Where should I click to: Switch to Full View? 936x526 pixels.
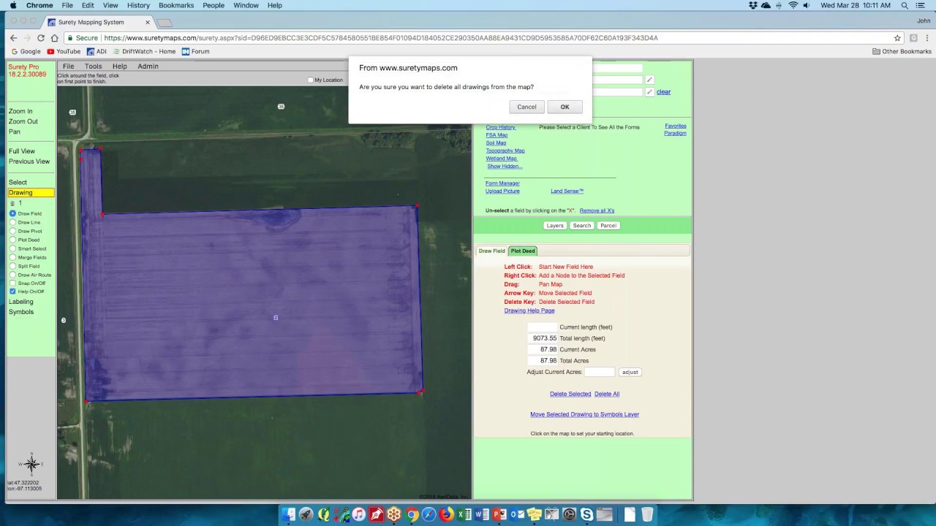[21, 151]
